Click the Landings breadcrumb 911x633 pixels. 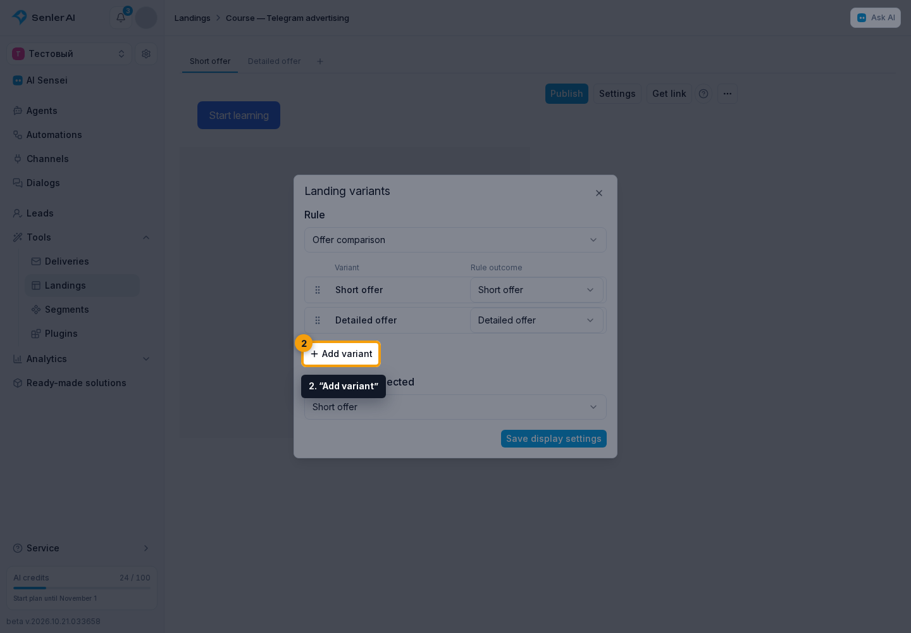(x=192, y=18)
